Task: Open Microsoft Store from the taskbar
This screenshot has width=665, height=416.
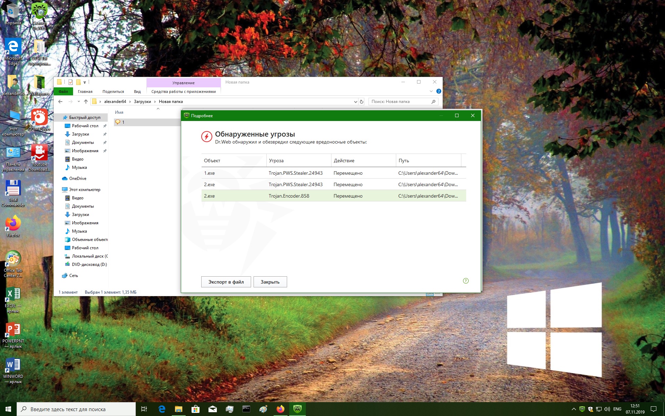Action: [195, 409]
